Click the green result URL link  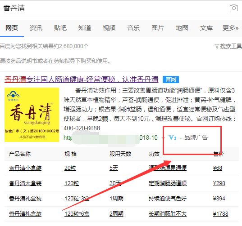pos(110,137)
